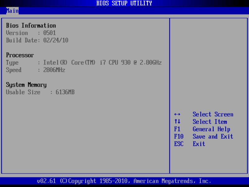Image resolution: width=249 pixels, height=187 pixels.
Task: Click the F1 General Help option
Action: coord(204,129)
